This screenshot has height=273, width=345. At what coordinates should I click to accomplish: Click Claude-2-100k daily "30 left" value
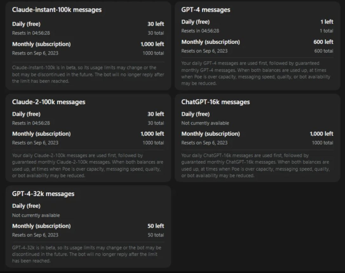(x=156, y=114)
